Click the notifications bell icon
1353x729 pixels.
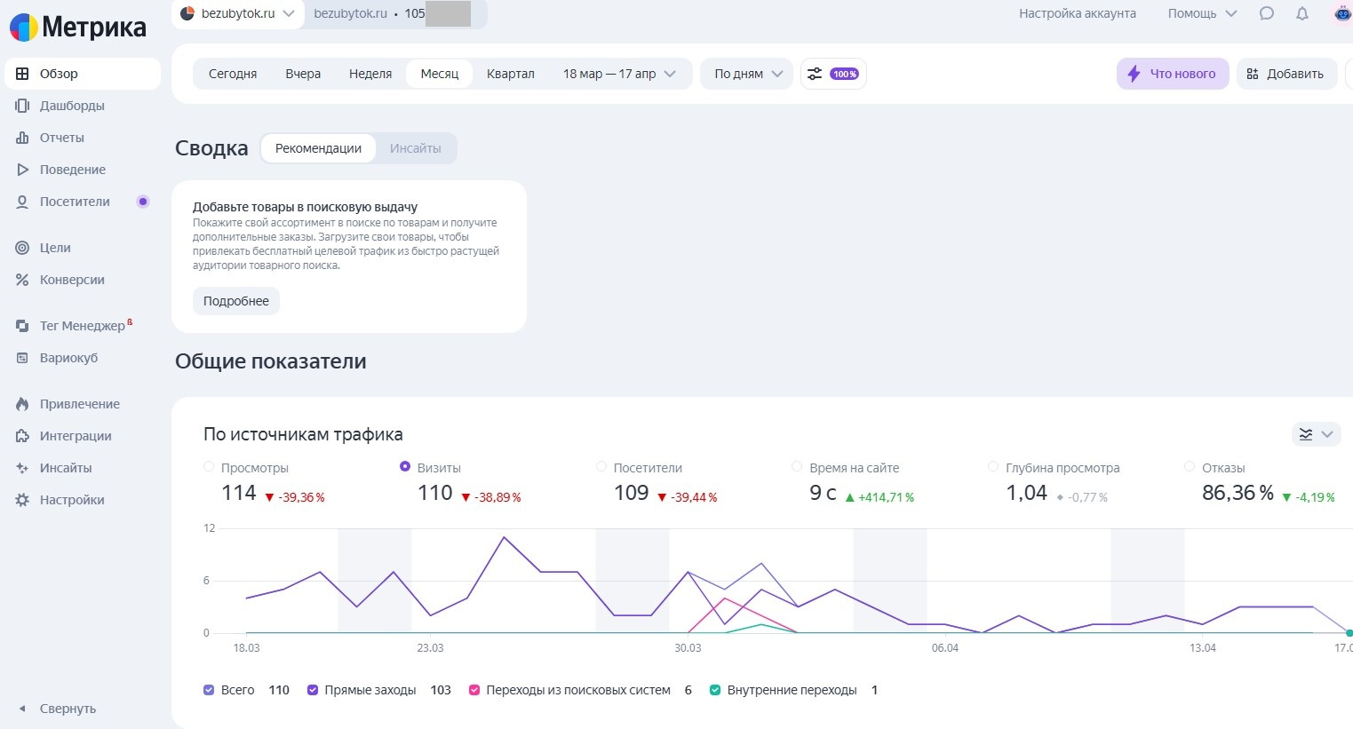pos(1302,13)
